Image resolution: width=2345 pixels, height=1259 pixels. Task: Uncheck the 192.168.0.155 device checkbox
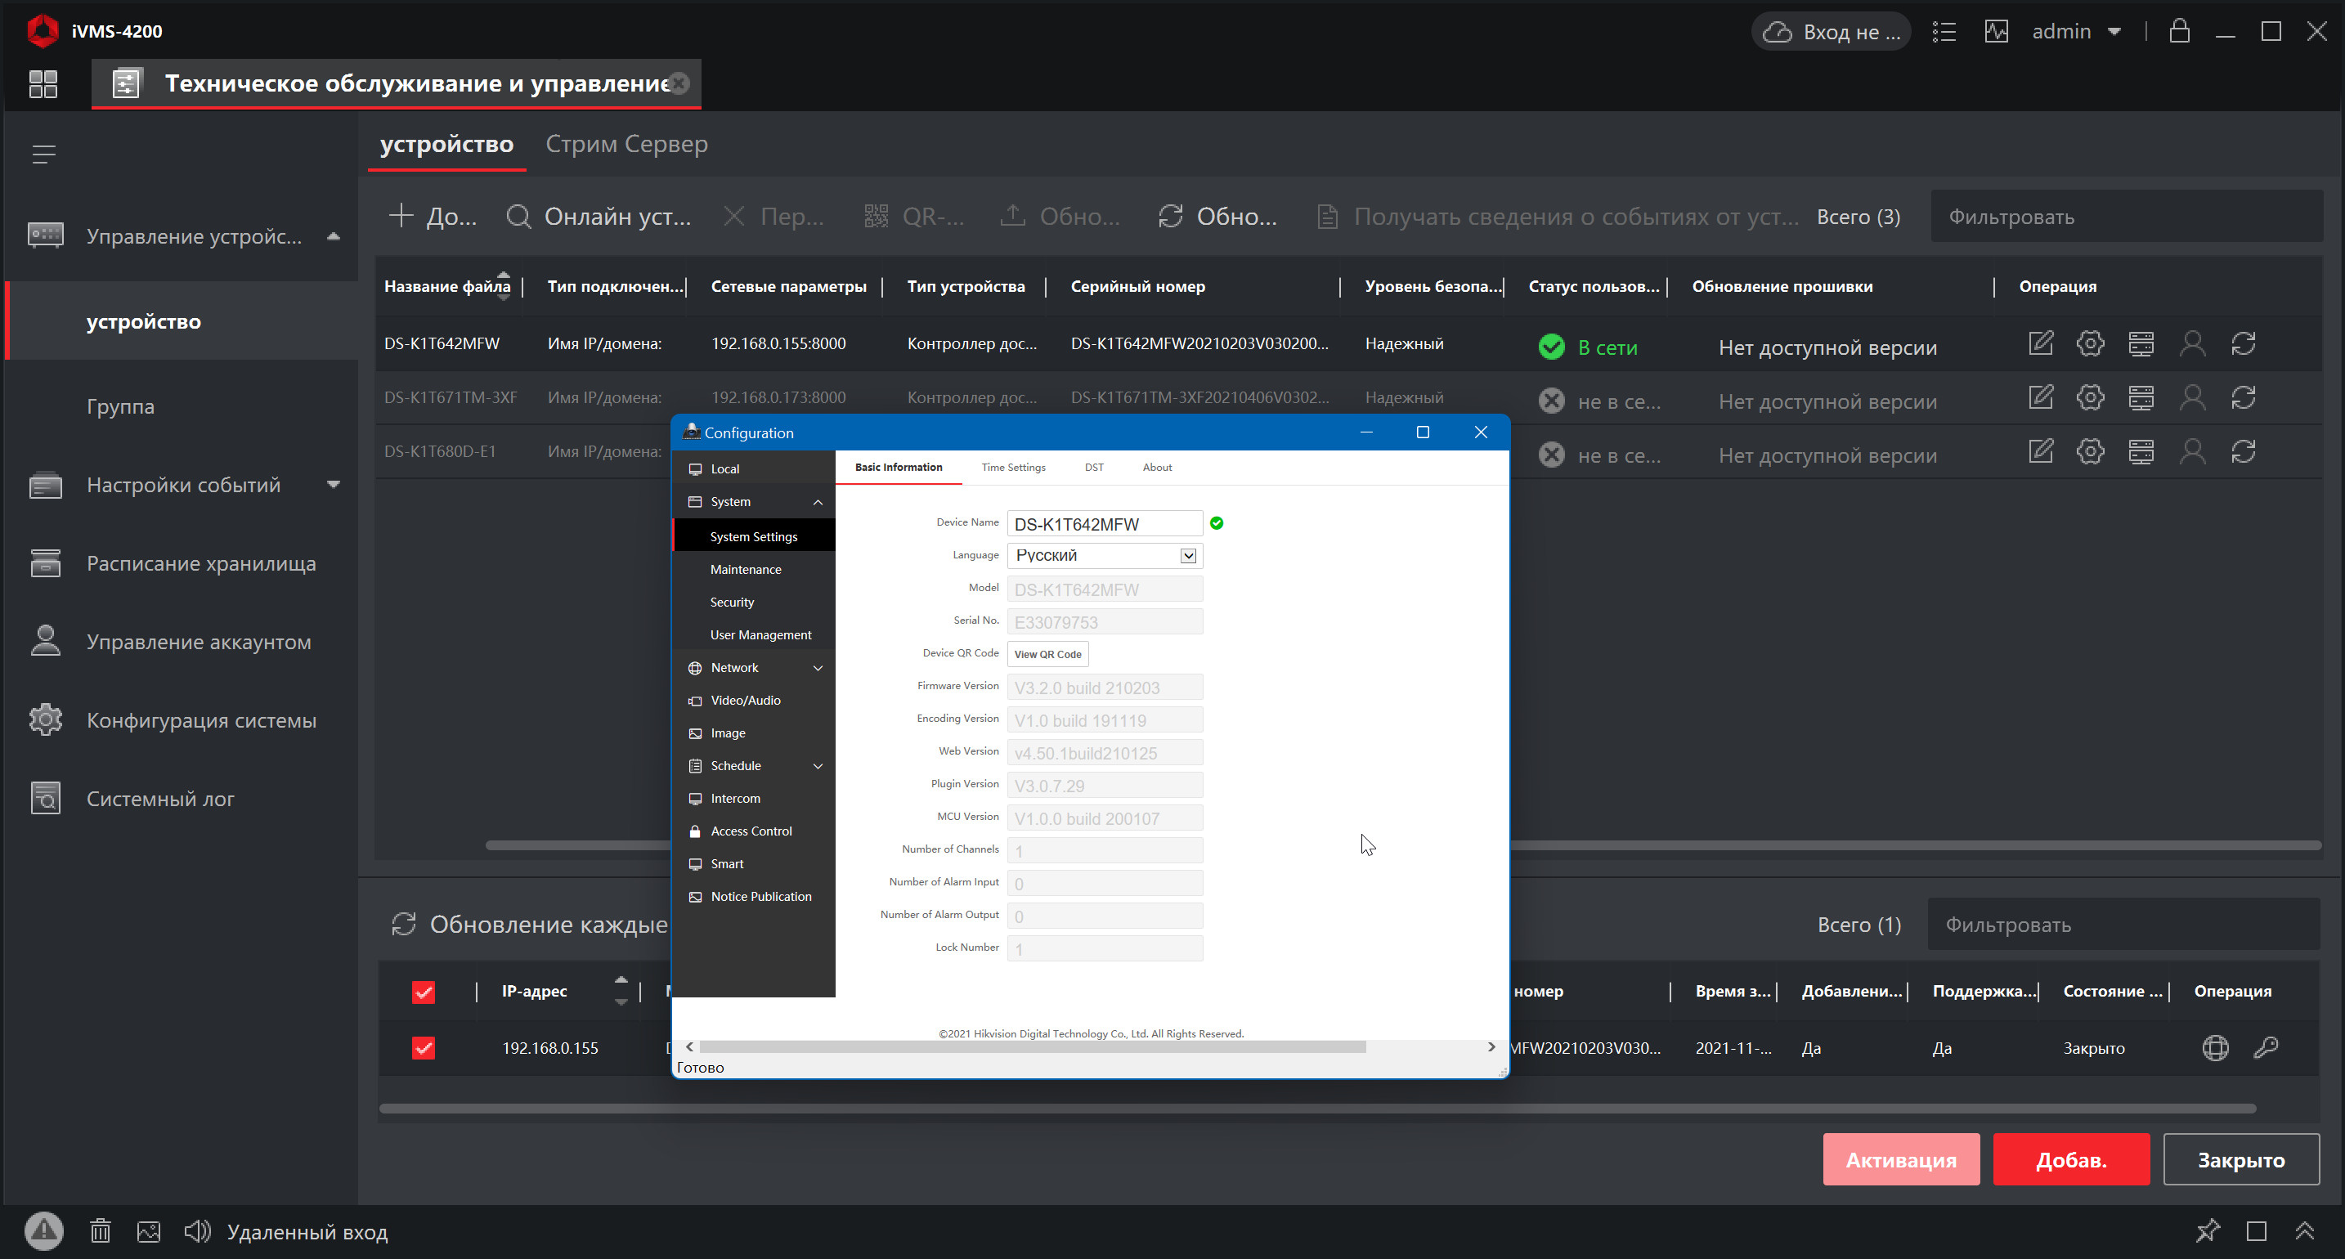pos(424,1048)
